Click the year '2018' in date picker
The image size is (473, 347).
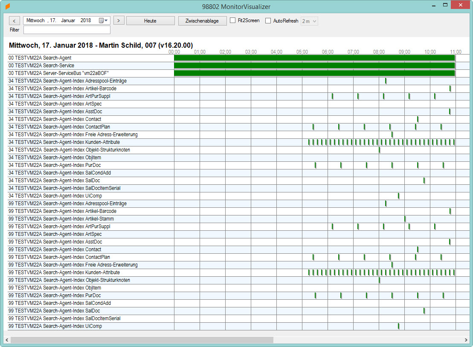click(86, 20)
